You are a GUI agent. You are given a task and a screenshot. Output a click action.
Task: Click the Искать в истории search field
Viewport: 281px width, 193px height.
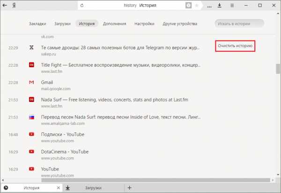[240, 23]
